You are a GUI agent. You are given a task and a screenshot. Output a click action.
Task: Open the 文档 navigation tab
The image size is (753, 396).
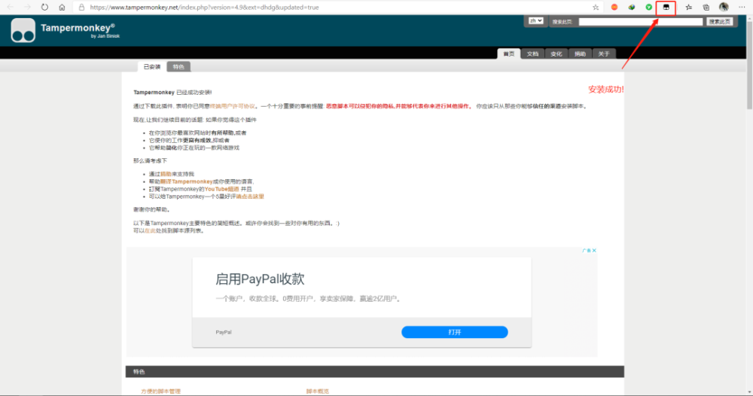(532, 53)
